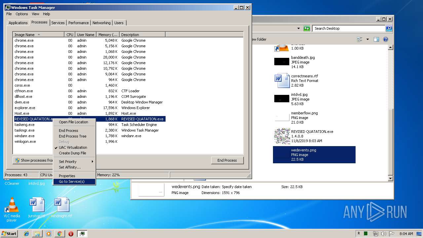Switch to the Networking tab
Image resolution: width=423 pixels, height=238 pixels.
101,23
